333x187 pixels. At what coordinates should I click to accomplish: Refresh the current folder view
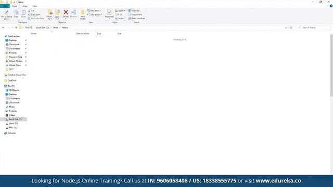pyautogui.click(x=291, y=28)
